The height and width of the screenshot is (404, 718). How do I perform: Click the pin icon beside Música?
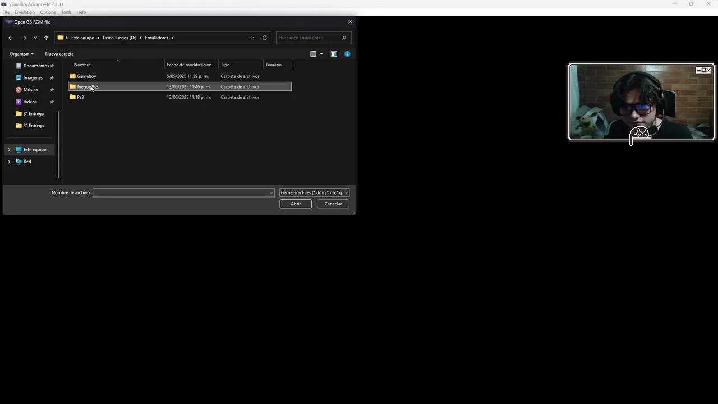52,90
